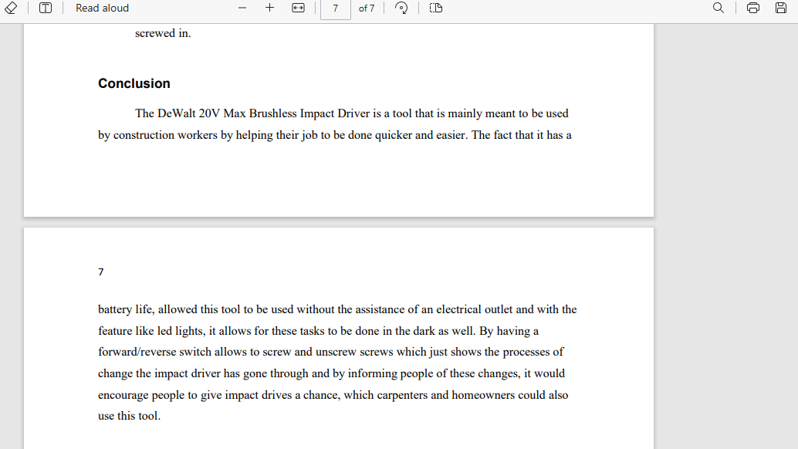Click the Conclusion heading
Viewport: 798px width, 449px height.
pyautogui.click(x=134, y=83)
